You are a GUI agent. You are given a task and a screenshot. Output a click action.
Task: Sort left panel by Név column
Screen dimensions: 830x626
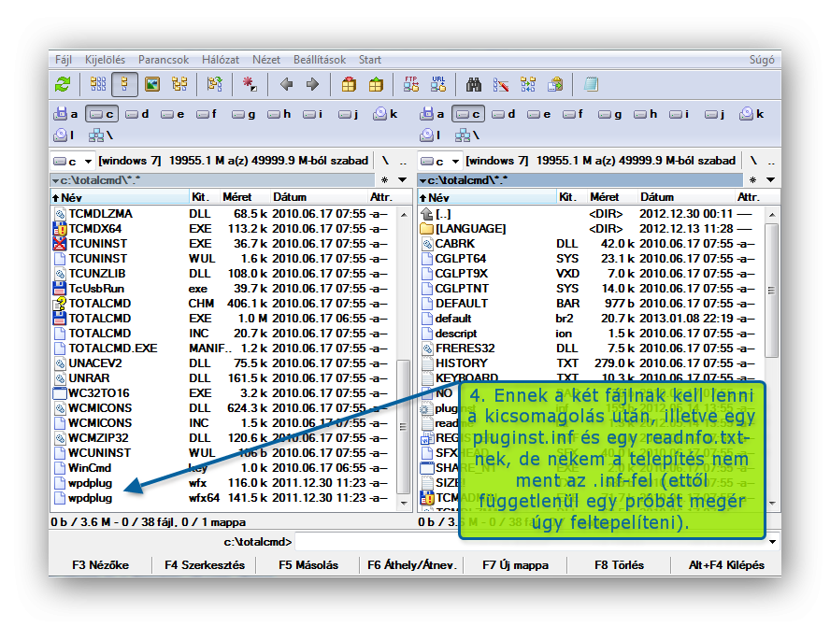pyautogui.click(x=121, y=197)
